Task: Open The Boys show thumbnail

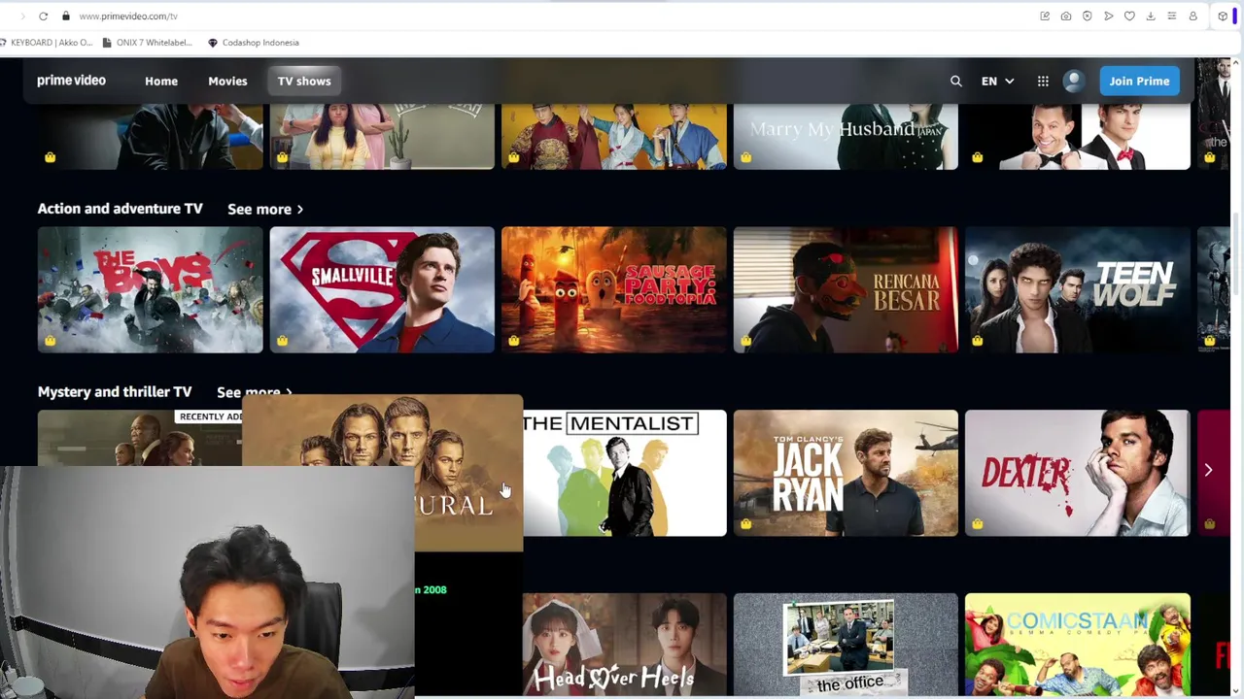Action: point(150,289)
